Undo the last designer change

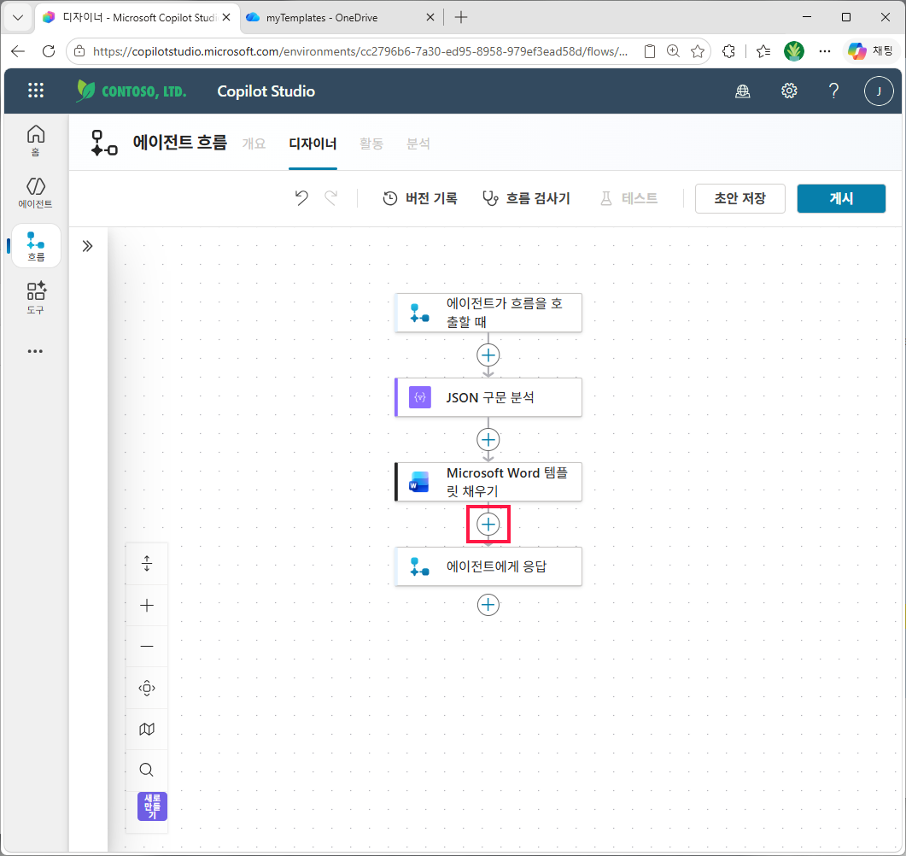[x=301, y=198]
